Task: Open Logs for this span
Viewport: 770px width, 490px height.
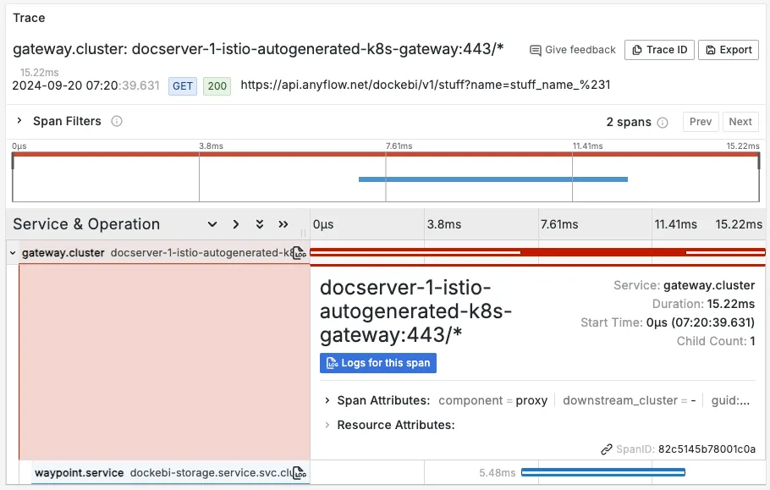Action: pos(377,363)
